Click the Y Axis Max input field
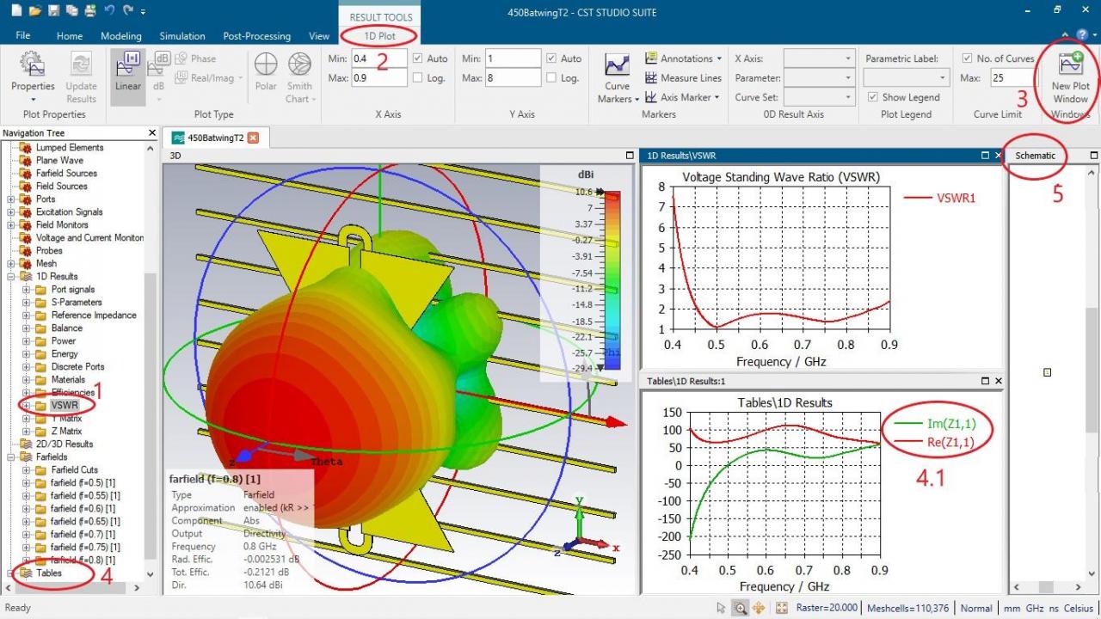Screen dimensions: 1101x619 (x=513, y=78)
